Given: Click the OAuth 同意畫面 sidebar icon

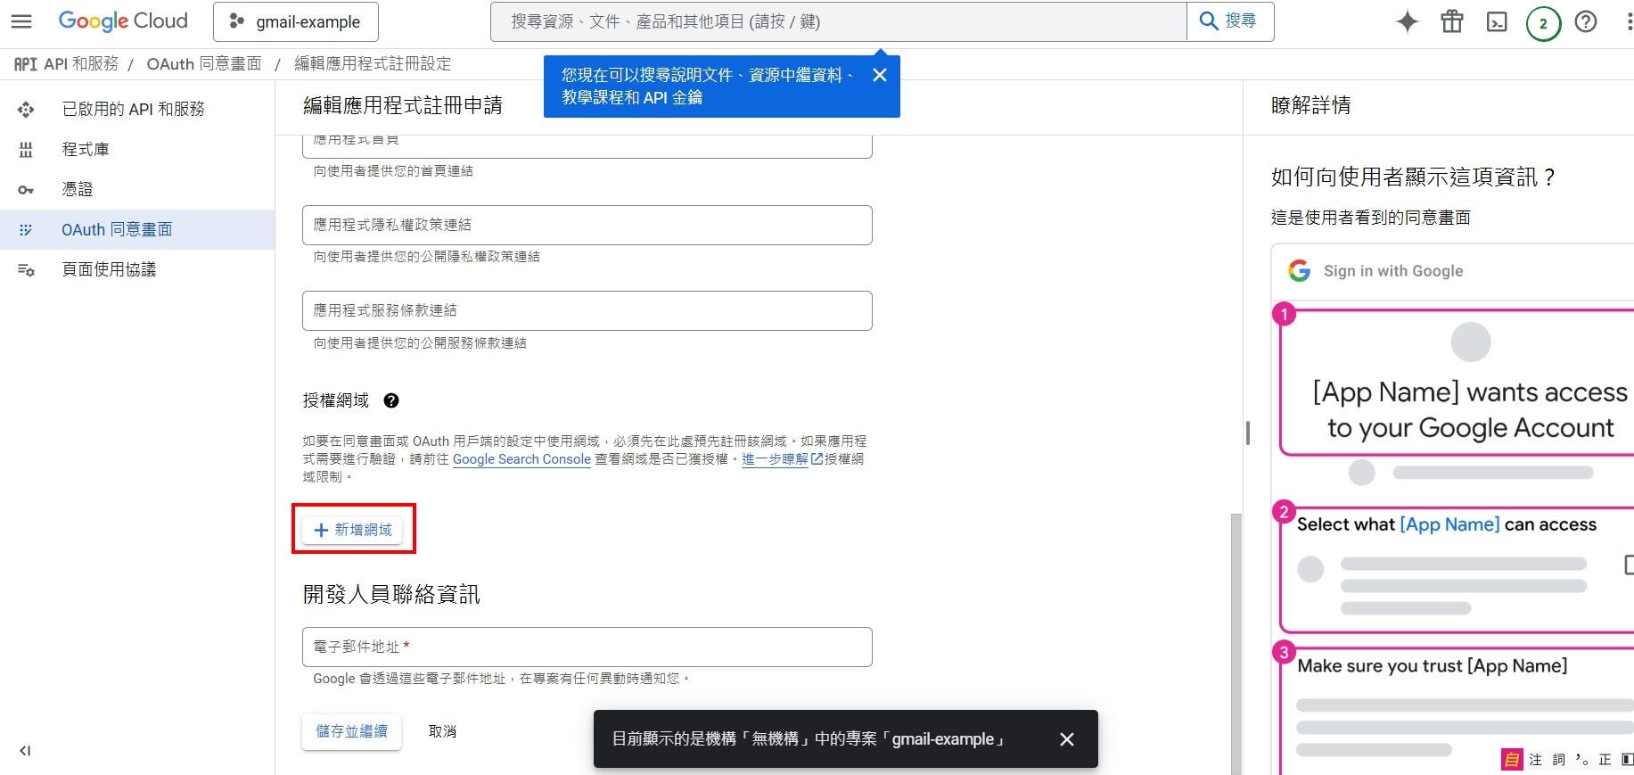Looking at the screenshot, I should coord(26,229).
